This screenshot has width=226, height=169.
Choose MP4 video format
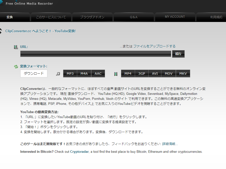[128, 73]
